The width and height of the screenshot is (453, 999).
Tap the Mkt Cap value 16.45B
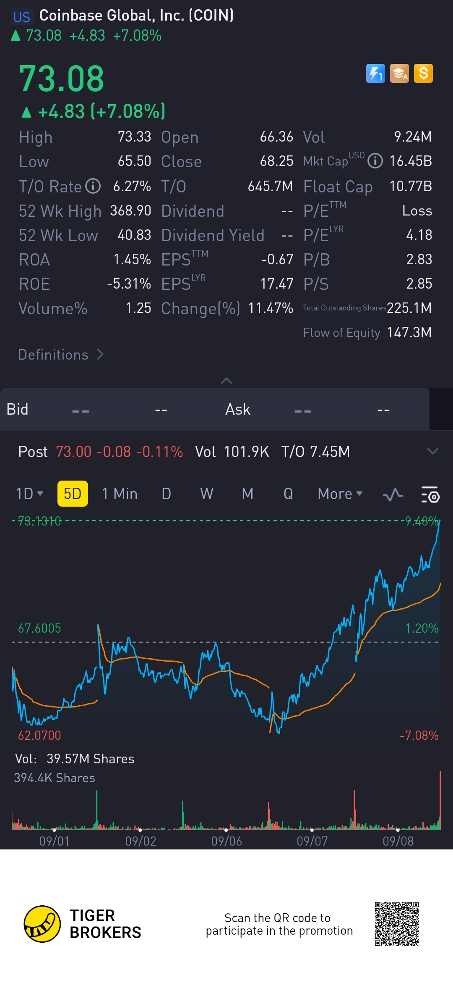click(x=411, y=161)
